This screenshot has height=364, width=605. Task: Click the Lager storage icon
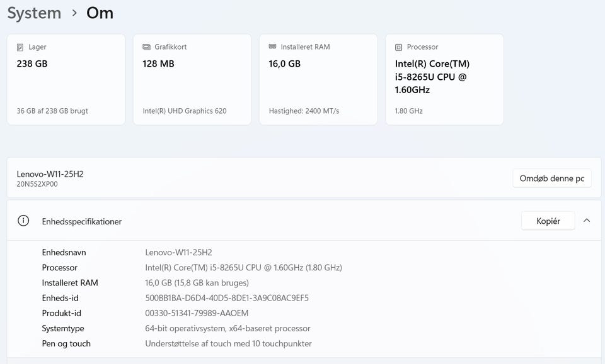coord(21,47)
